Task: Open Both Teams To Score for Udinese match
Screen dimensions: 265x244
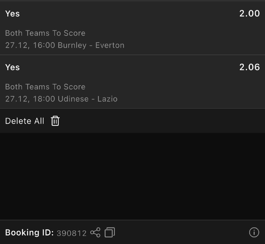Action: [x=45, y=87]
